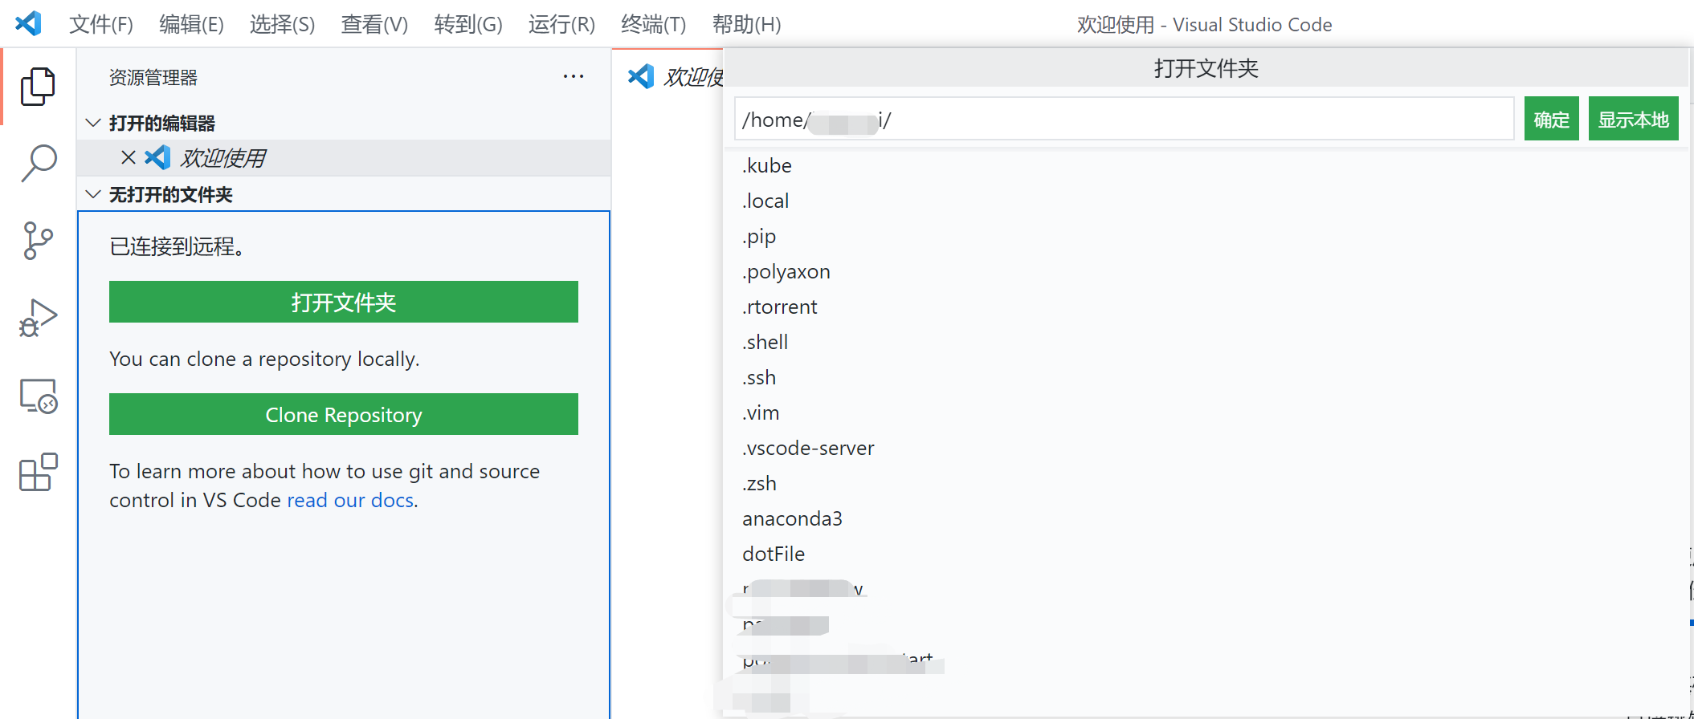Open the Explorer view in activity bar
This screenshot has height=719, width=1694.
38,86
